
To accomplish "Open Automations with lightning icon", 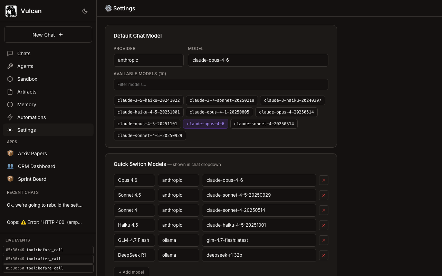I will (31, 117).
